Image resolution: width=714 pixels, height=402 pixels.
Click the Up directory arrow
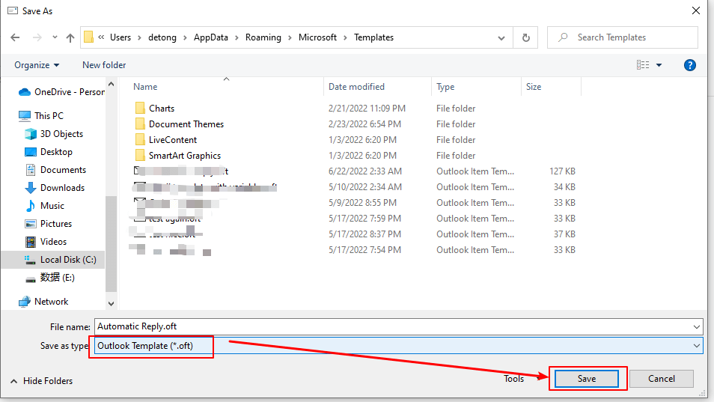70,37
